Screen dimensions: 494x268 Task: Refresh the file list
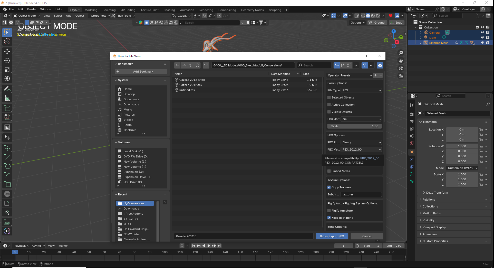tap(197, 65)
